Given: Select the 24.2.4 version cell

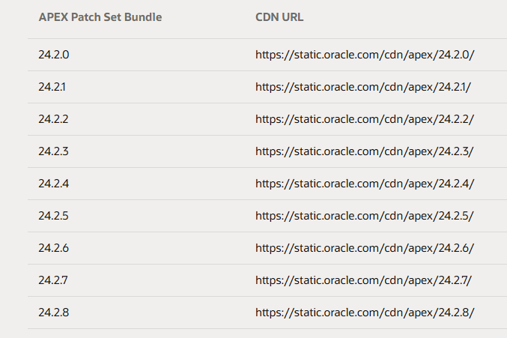Looking at the screenshot, I should 54,184.
